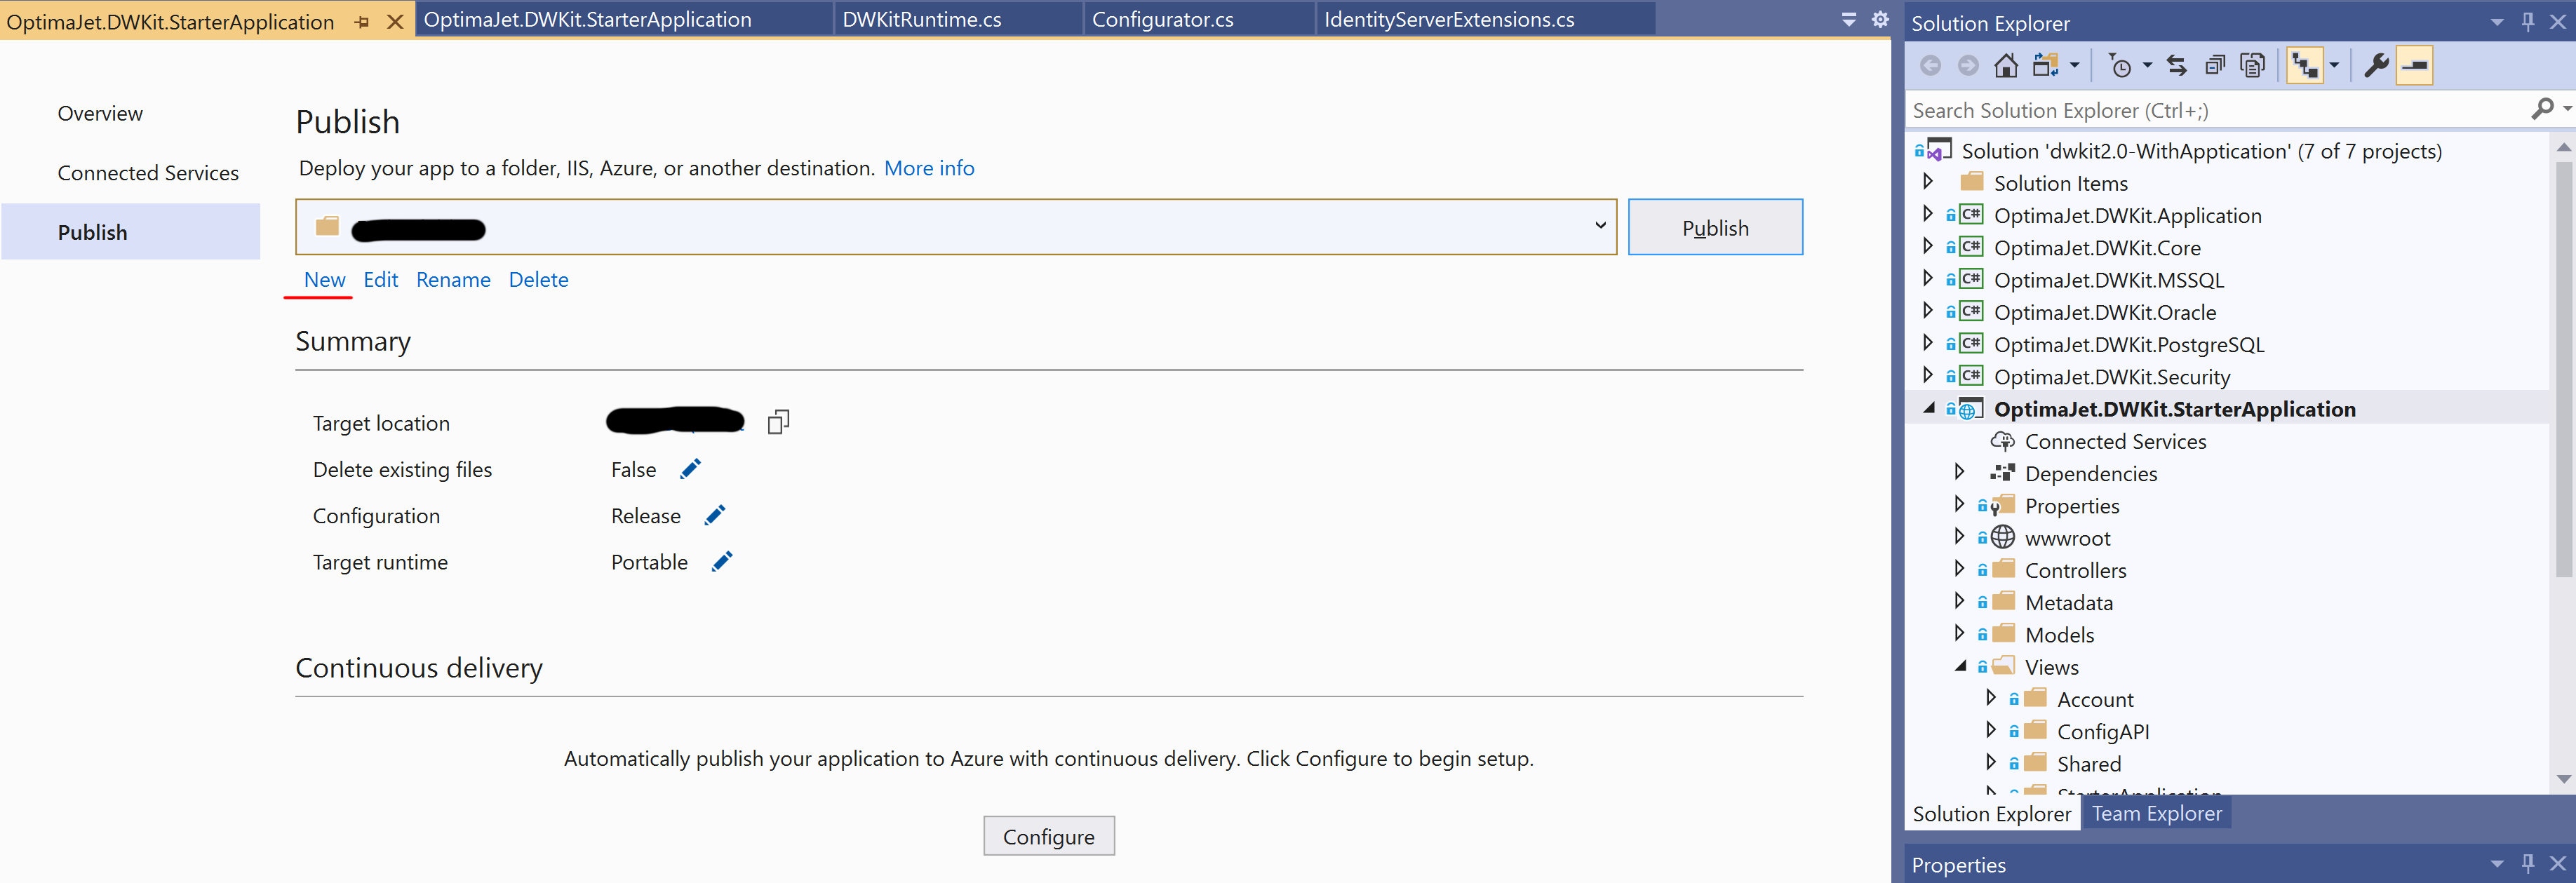The image size is (2576, 883).
Task: Click Sync with Active Document icon
Action: [x=2176, y=66]
